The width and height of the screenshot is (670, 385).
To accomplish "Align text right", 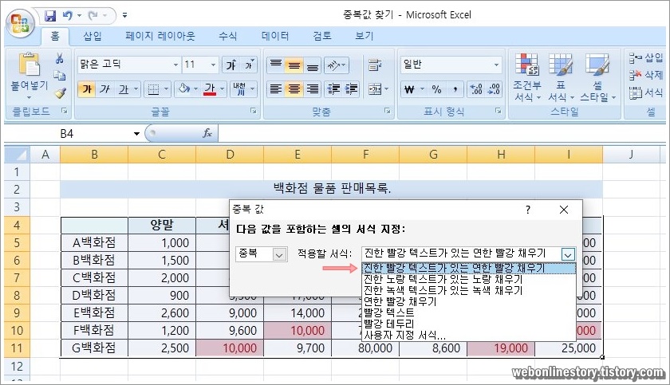I will 313,88.
